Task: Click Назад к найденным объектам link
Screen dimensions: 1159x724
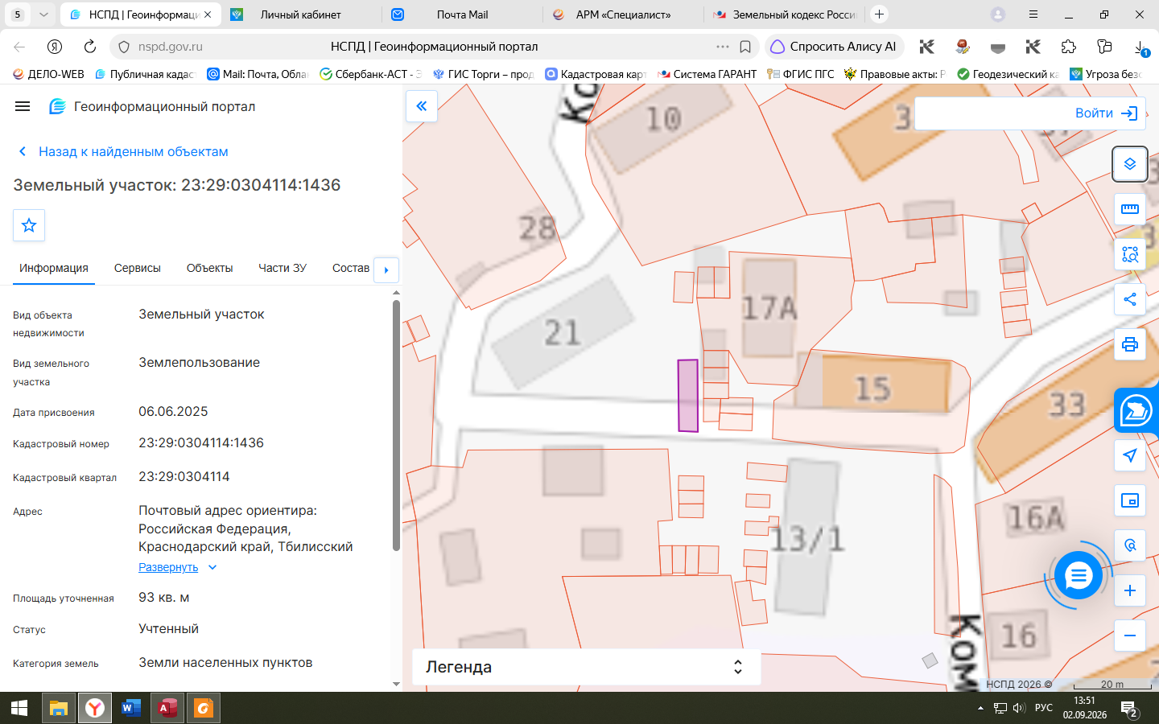Action: [124, 151]
